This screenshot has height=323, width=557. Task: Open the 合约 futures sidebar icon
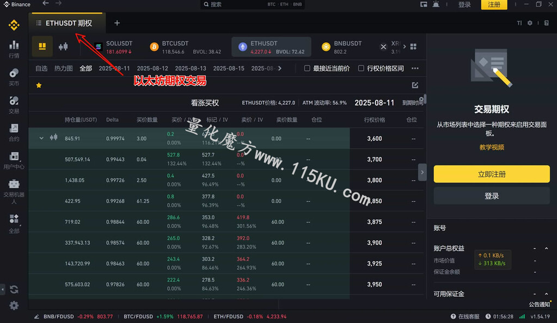14,132
